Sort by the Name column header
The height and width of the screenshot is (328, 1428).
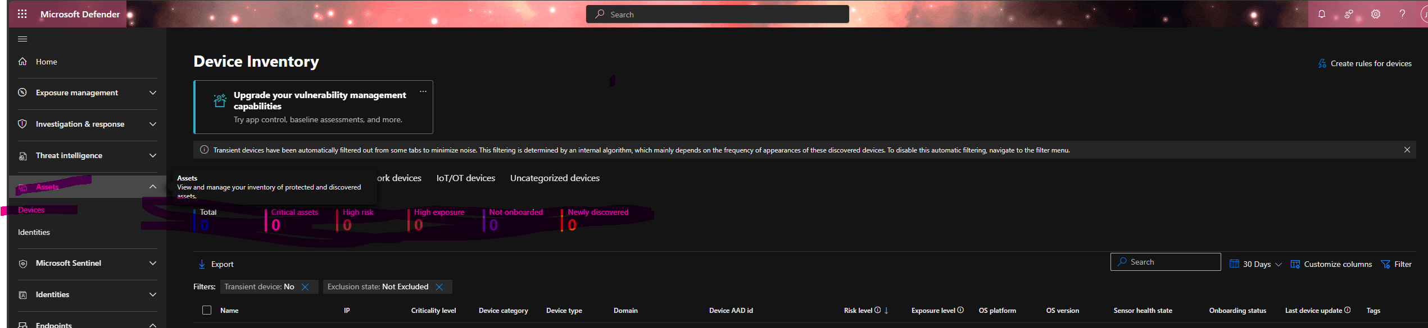click(229, 310)
